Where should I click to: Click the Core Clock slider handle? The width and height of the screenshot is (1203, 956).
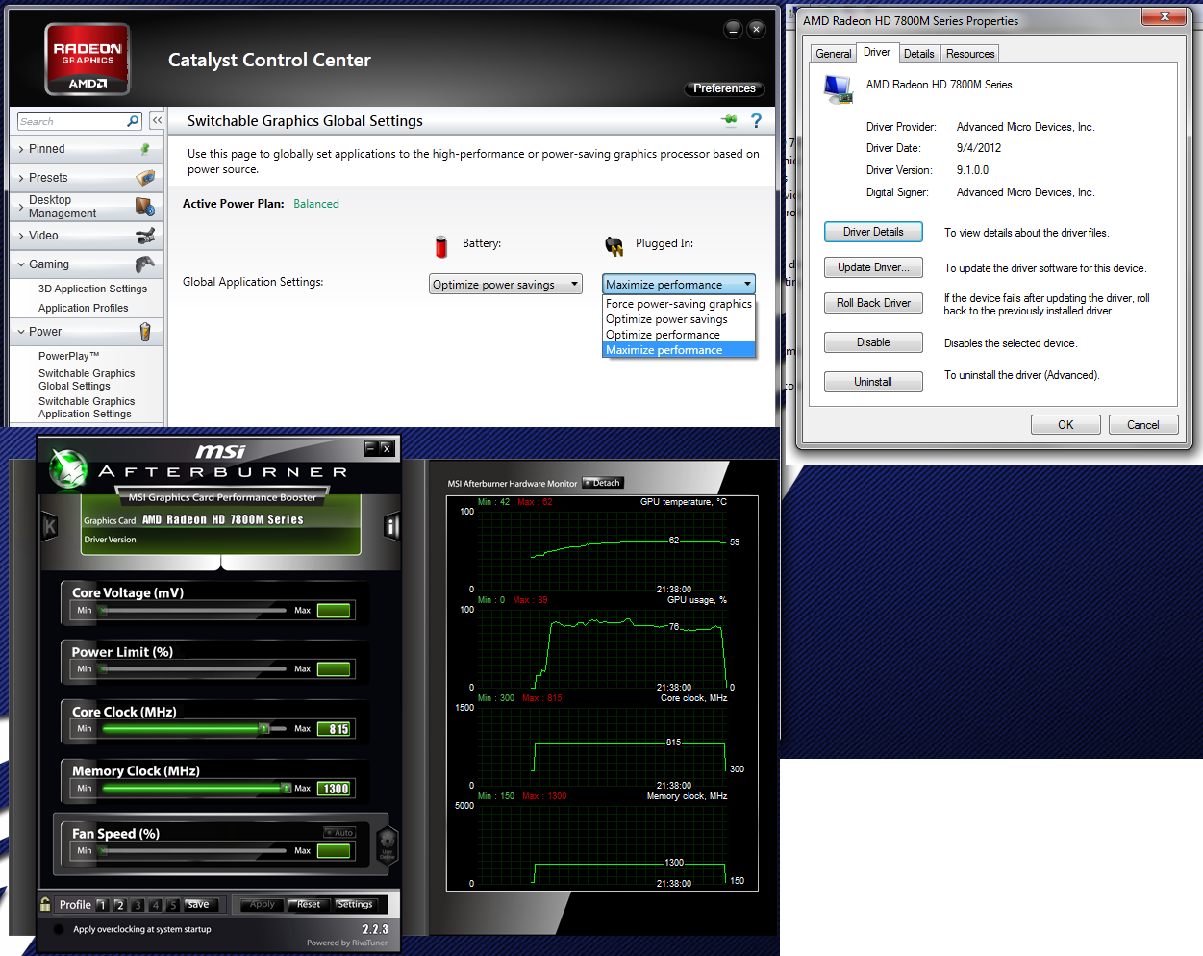264,729
